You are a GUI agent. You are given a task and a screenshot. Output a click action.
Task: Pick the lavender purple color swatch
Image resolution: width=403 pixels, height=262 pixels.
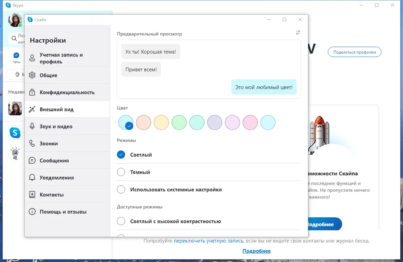[215, 122]
